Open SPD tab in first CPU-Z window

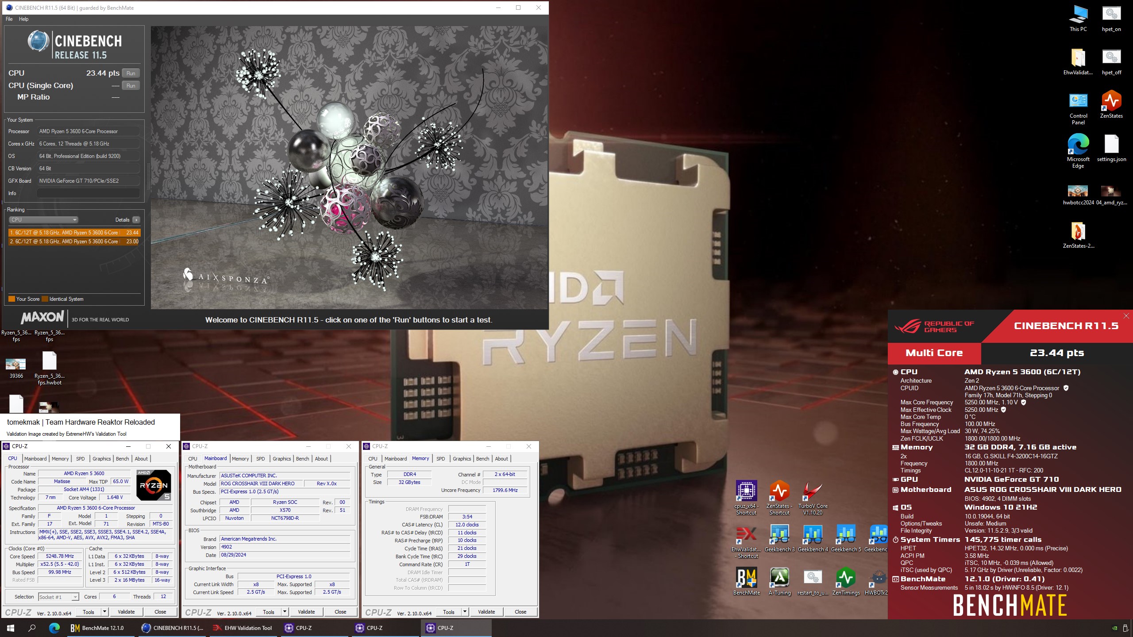click(x=80, y=459)
